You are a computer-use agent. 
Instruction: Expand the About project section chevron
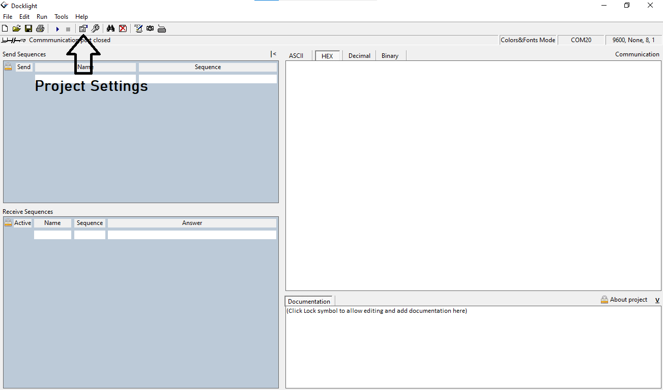(657, 300)
